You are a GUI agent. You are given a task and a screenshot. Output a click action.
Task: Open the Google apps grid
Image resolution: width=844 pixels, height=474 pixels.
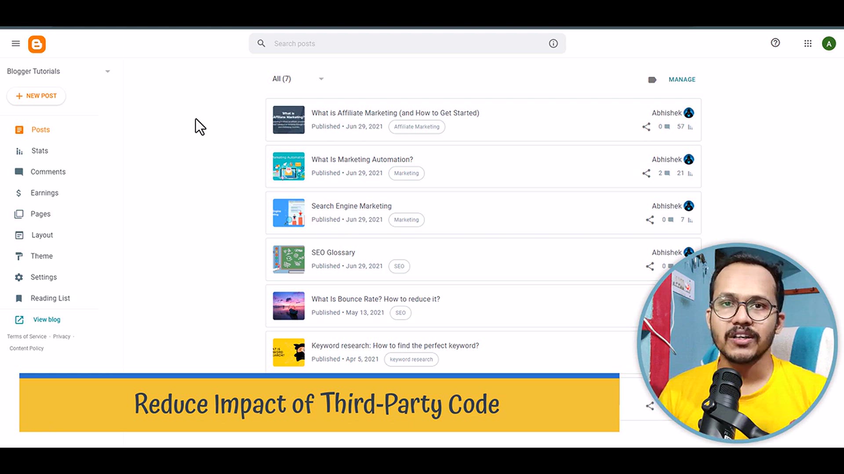(x=808, y=43)
